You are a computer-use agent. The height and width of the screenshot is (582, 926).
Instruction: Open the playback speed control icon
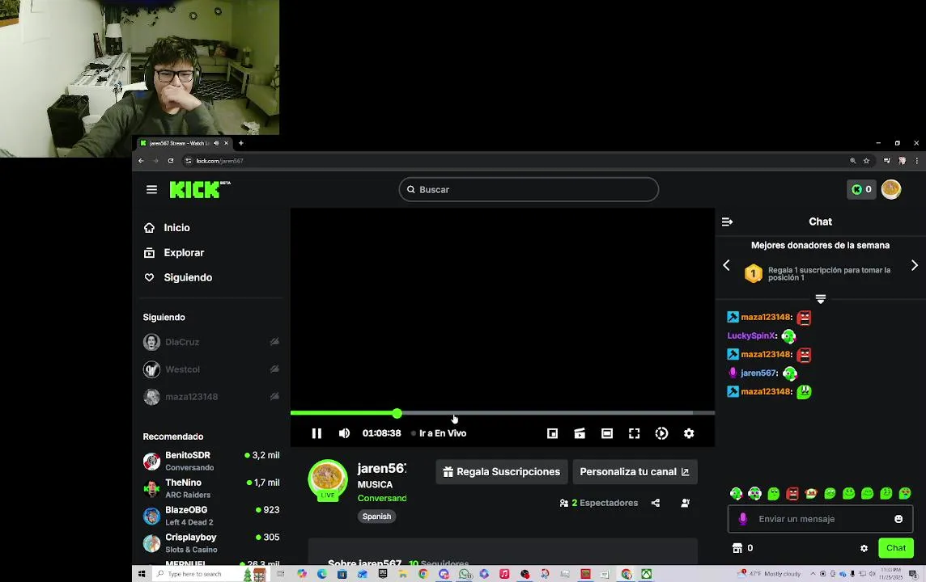[x=661, y=433]
